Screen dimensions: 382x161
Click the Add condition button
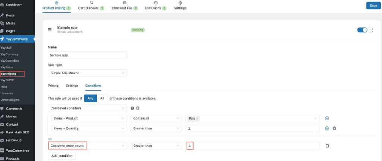[62, 156]
